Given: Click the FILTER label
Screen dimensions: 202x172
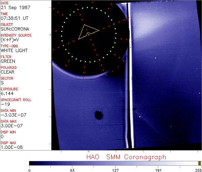Looking at the screenshot, I should (6, 57).
